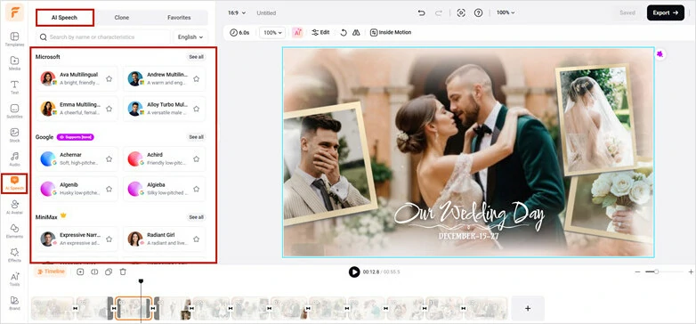Click the Edit button in canvas toolbar

coord(320,32)
